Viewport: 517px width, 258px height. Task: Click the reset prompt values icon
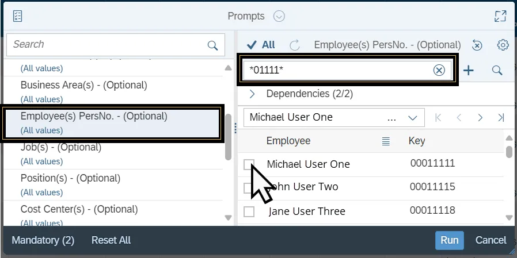click(x=477, y=45)
